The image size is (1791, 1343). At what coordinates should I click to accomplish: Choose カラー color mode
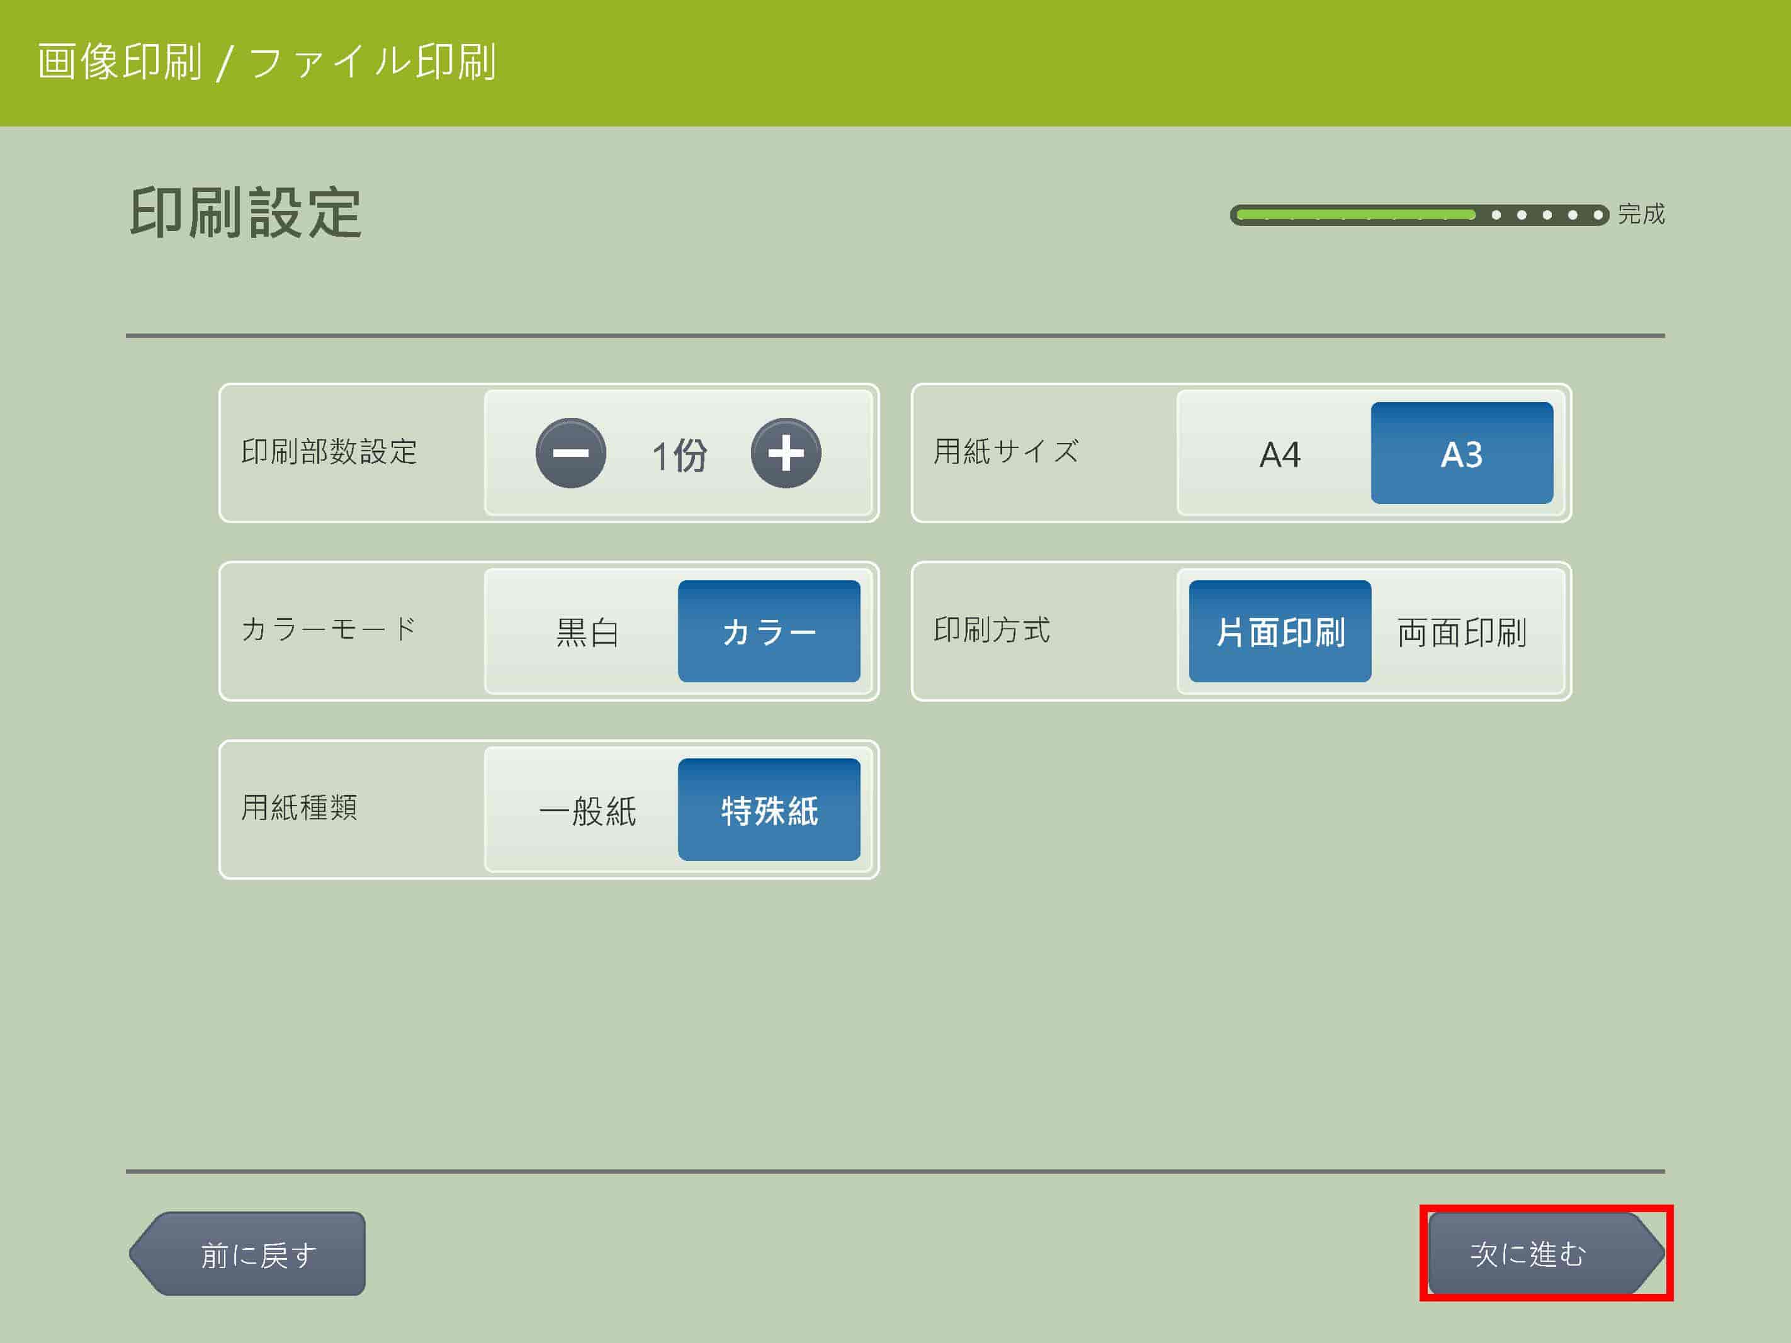click(769, 631)
